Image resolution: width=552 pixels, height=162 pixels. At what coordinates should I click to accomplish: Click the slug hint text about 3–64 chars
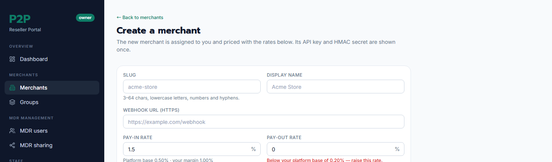coord(181,98)
